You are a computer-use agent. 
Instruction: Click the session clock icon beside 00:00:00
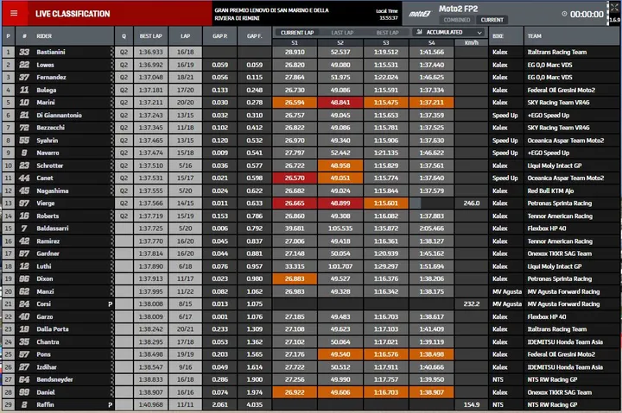pyautogui.click(x=564, y=14)
